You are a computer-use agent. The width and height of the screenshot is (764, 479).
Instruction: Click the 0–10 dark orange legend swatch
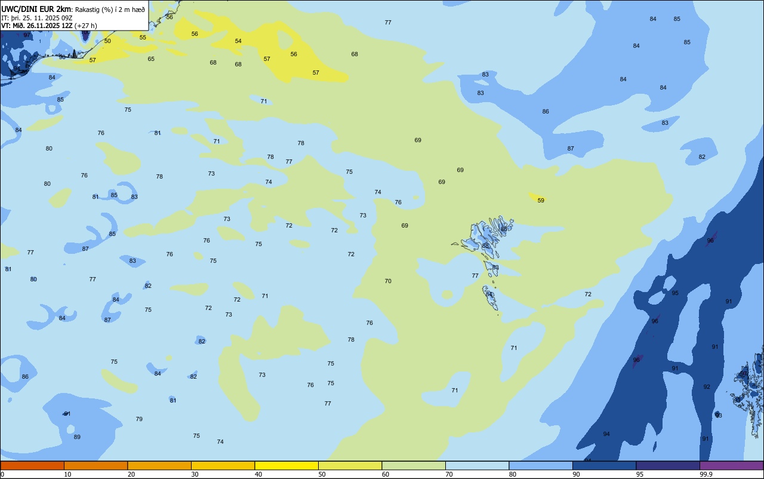click(32, 465)
